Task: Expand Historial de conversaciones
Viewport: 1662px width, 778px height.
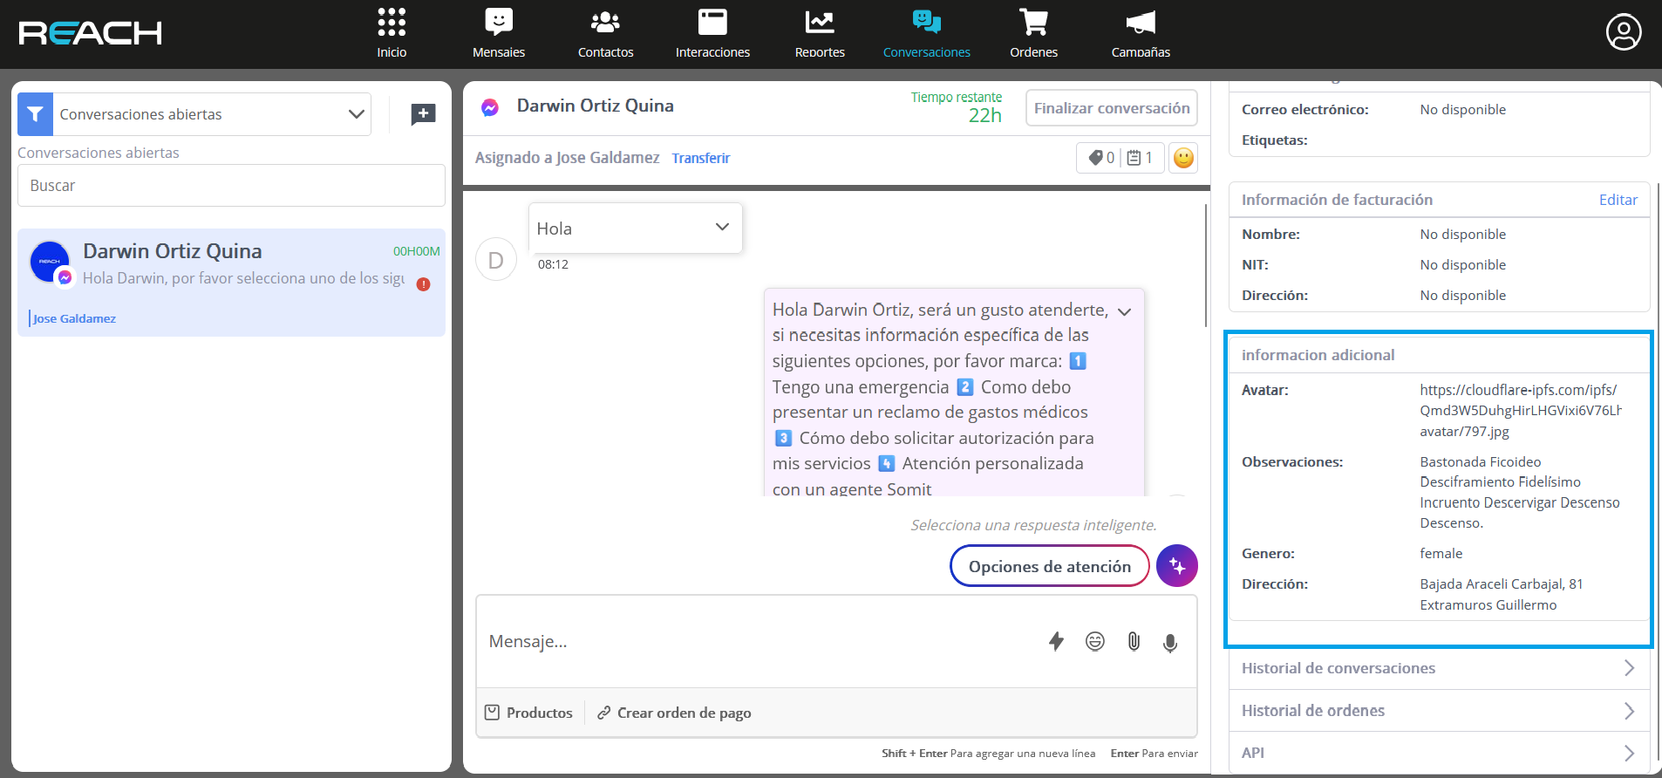Action: click(1439, 668)
